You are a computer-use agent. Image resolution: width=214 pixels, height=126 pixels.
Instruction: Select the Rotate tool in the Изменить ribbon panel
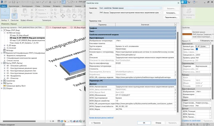coord(74,16)
